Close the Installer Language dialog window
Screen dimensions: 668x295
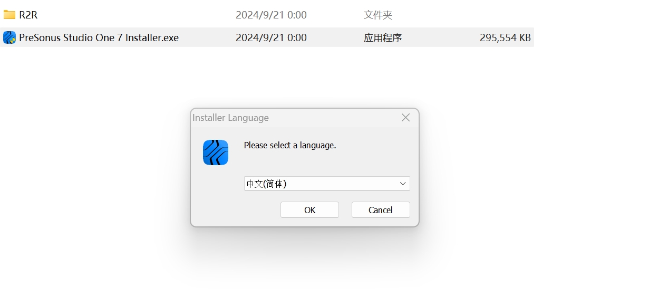pos(405,118)
